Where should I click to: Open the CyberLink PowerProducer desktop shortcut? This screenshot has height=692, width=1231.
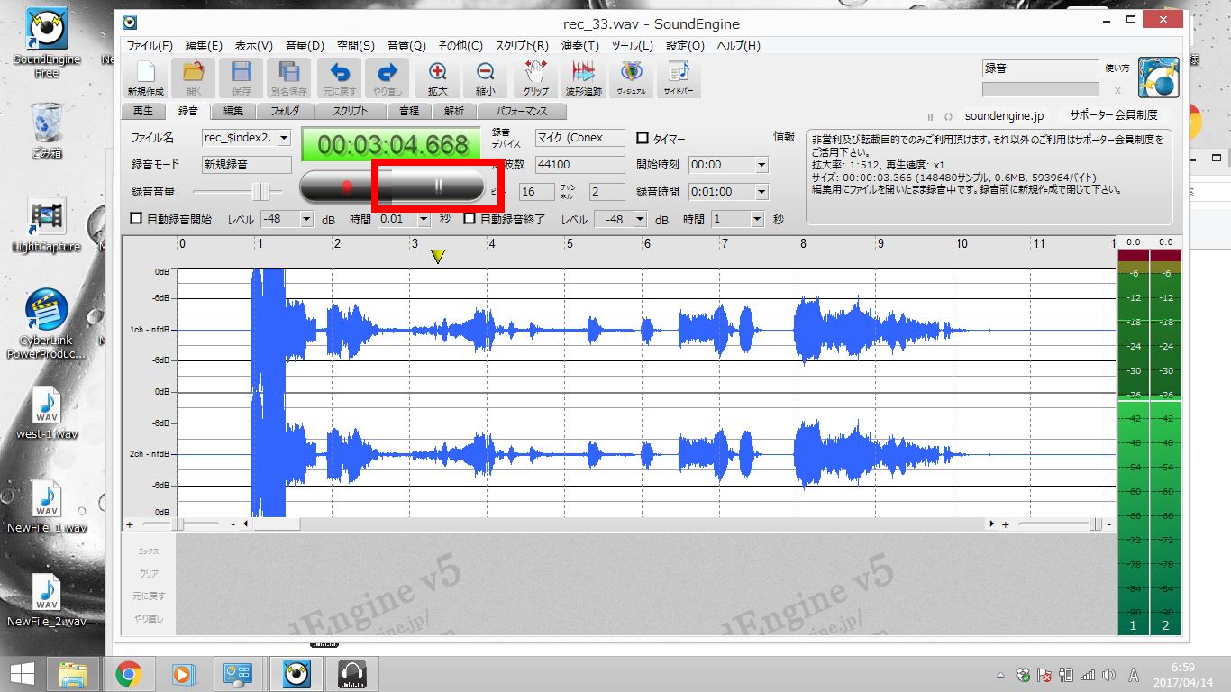[x=46, y=324]
